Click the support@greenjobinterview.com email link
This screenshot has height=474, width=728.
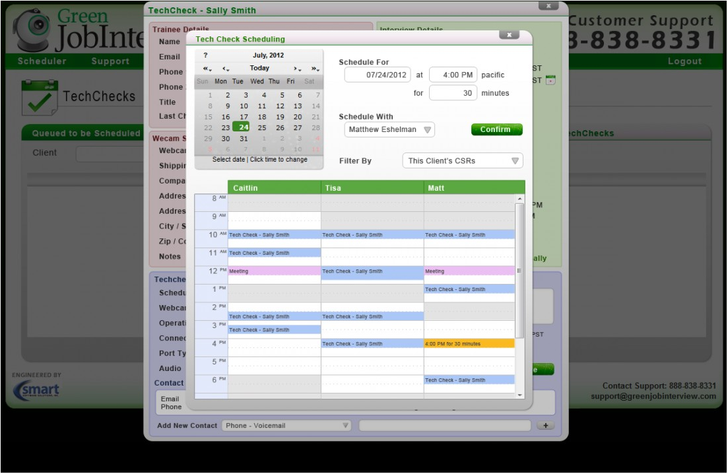click(653, 397)
